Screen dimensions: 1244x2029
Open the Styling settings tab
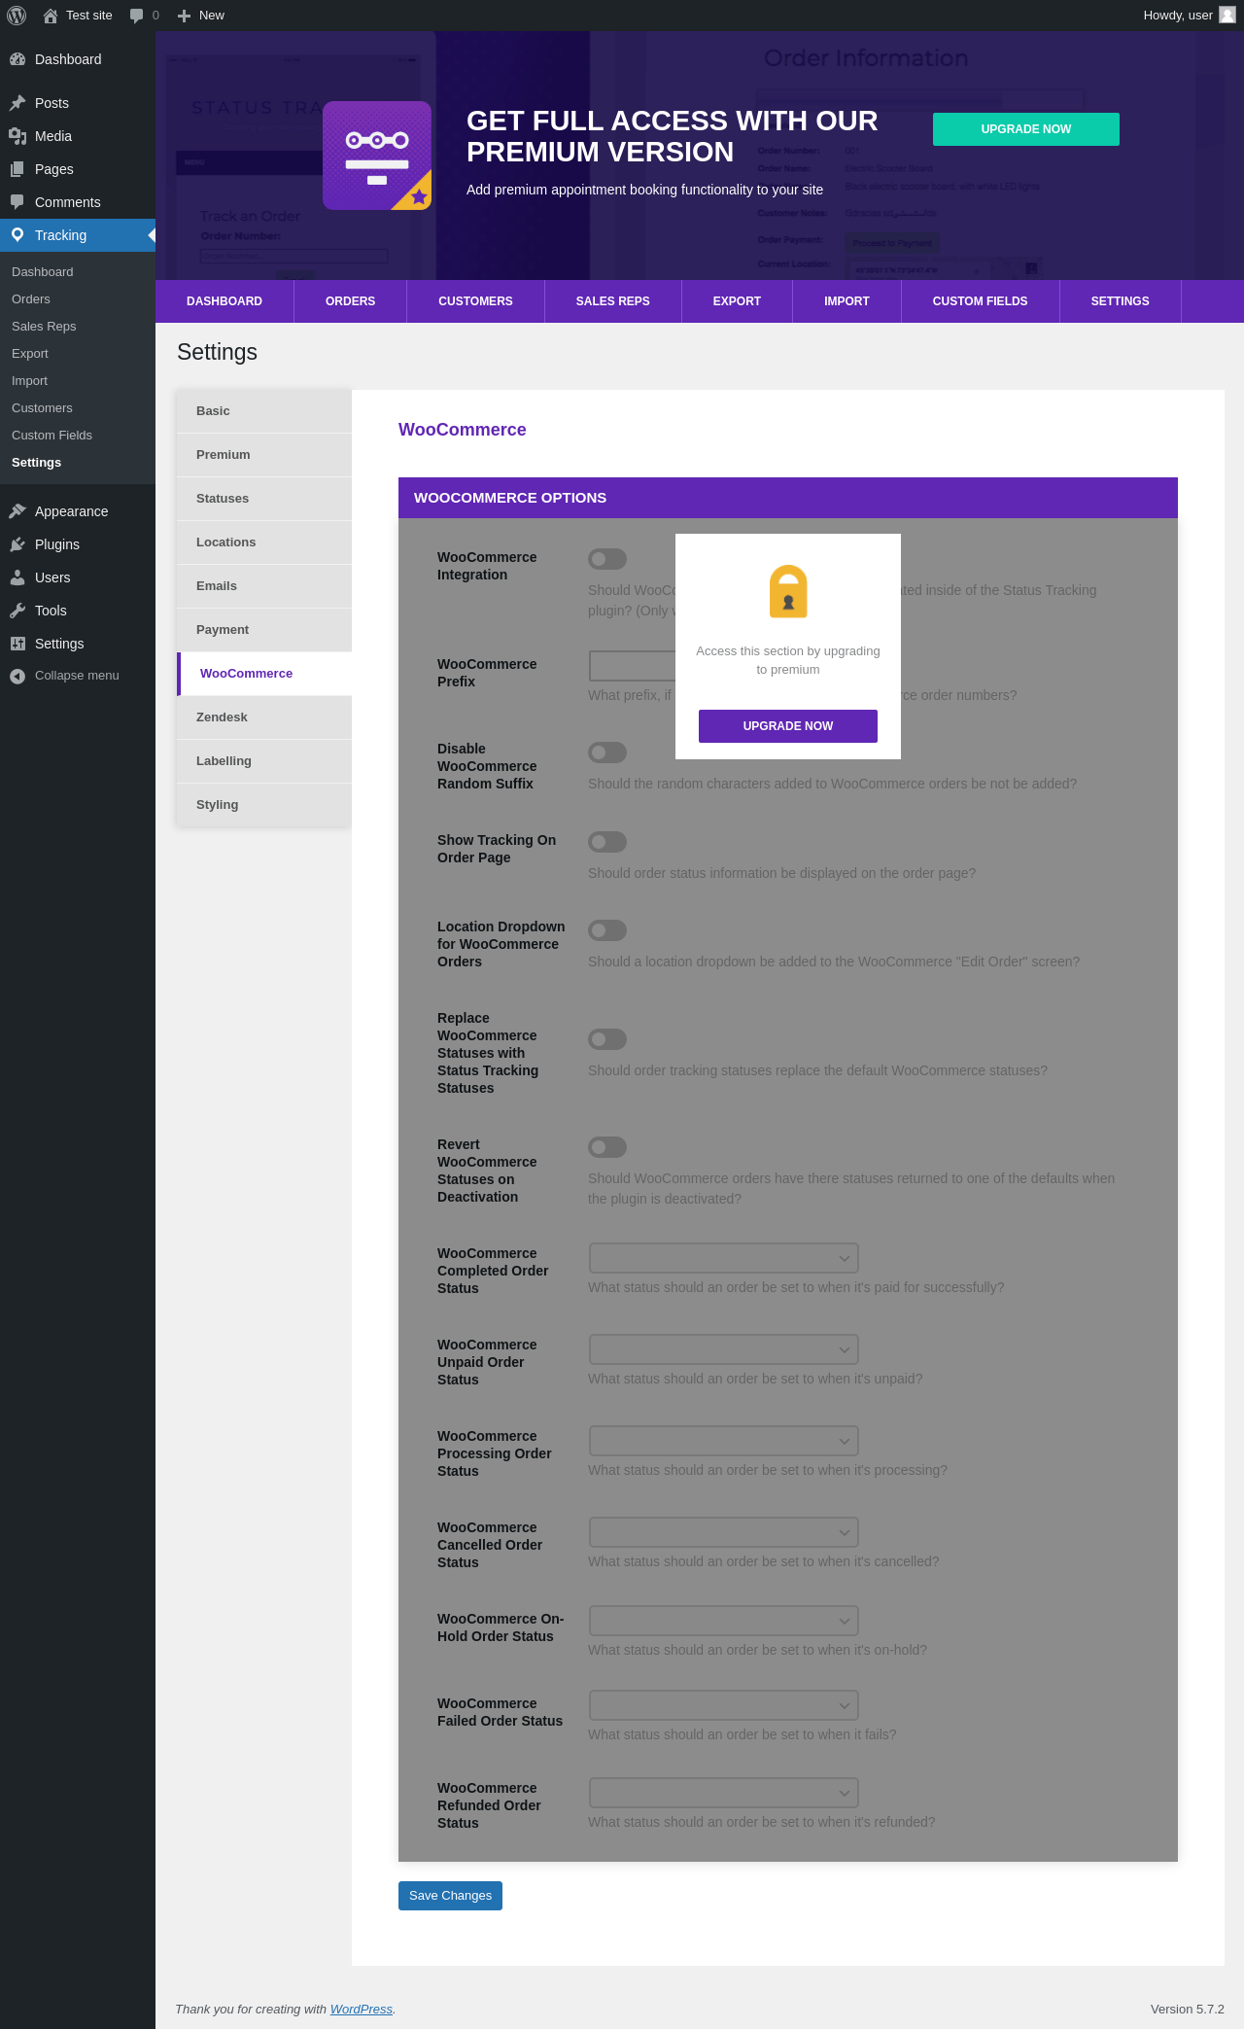(264, 805)
